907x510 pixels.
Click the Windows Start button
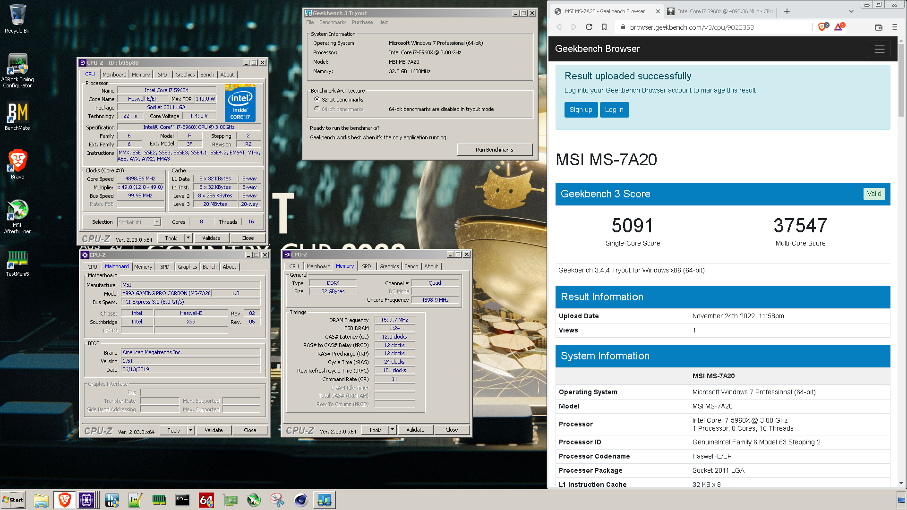tap(13, 500)
